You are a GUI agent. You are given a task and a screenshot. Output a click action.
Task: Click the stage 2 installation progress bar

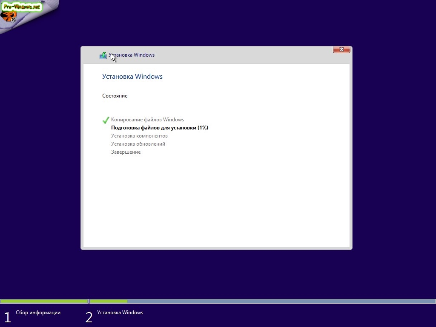(262, 301)
